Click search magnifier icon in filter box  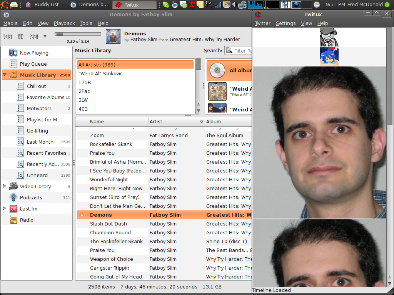pos(229,50)
